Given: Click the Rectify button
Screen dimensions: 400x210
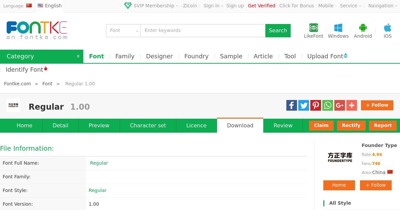Looking at the screenshot, I should pyautogui.click(x=351, y=125).
